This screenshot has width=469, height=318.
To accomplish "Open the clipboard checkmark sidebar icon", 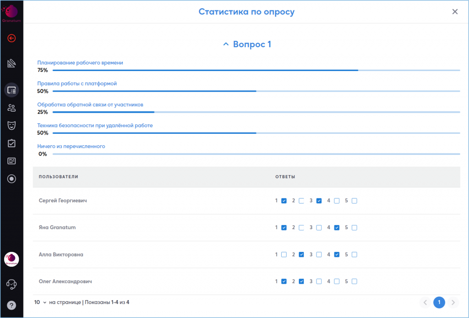I will coord(11,143).
